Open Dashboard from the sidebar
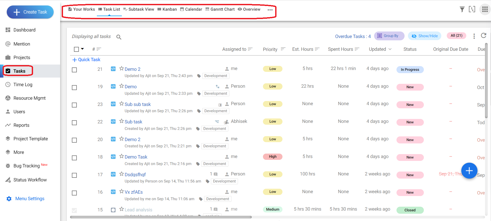This screenshot has height=221, width=491. [x=24, y=30]
